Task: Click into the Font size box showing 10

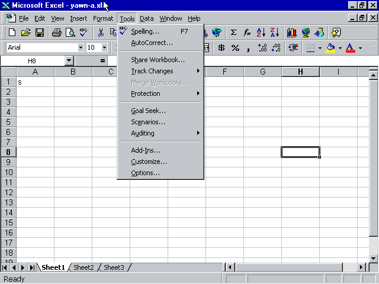Action: point(94,47)
